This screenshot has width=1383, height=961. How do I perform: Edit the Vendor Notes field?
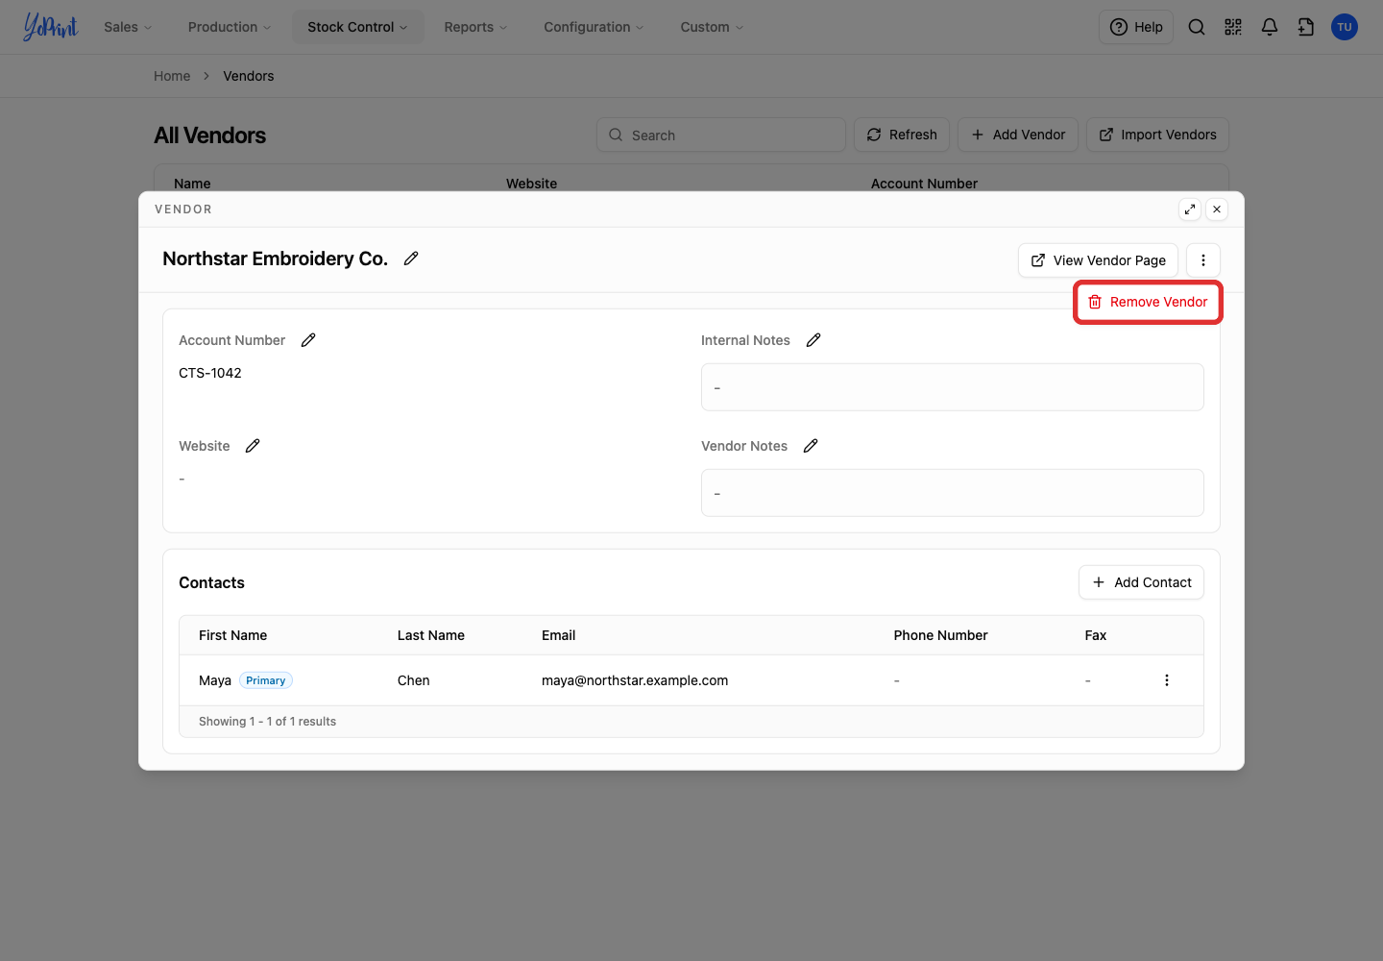point(811,446)
